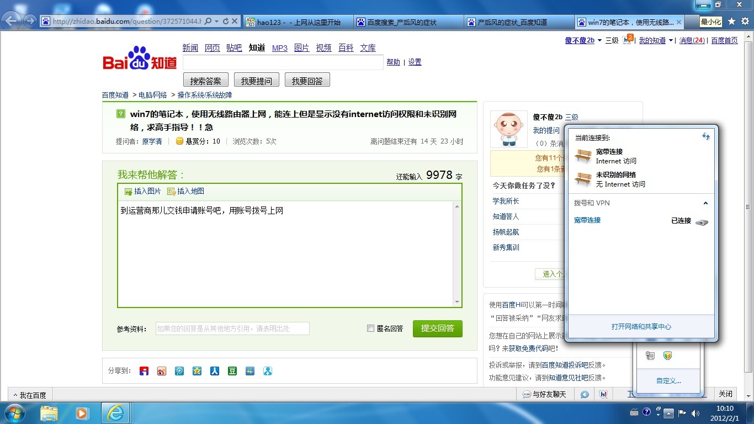Share to Renren icon
Image resolution: width=754 pixels, height=424 pixels.
tap(215, 371)
